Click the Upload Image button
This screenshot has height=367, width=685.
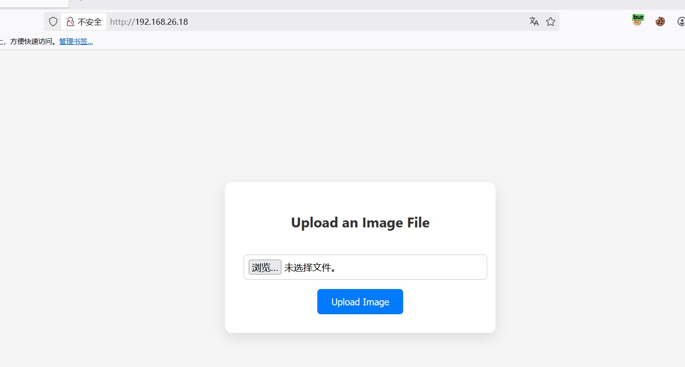pos(360,302)
